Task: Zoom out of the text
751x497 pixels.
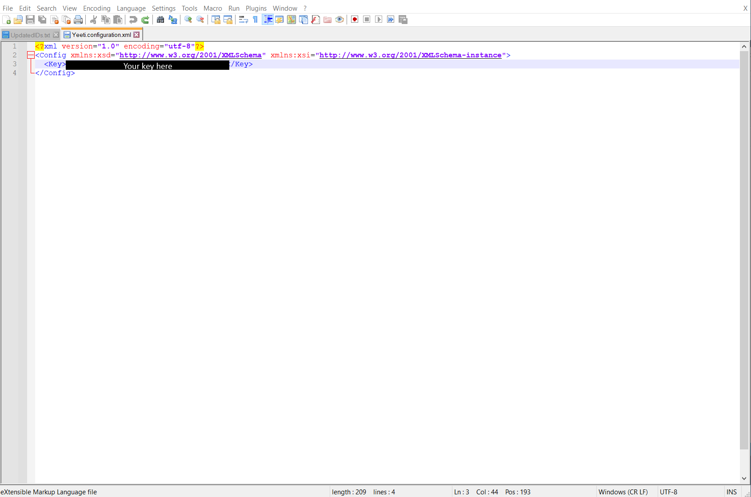Action: coord(200,20)
